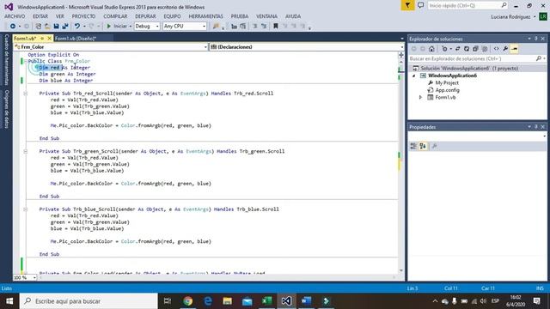Click Collapse All in Solution Explorer

click(475, 49)
